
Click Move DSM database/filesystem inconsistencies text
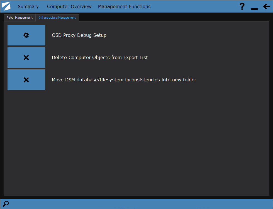[124, 80]
